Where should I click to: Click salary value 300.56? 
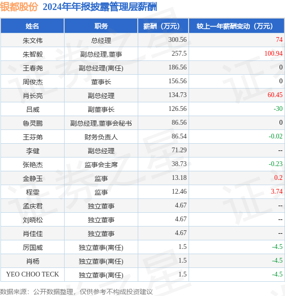[178, 39]
